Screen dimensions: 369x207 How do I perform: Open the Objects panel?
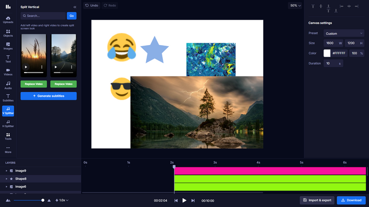[x=8, y=33]
